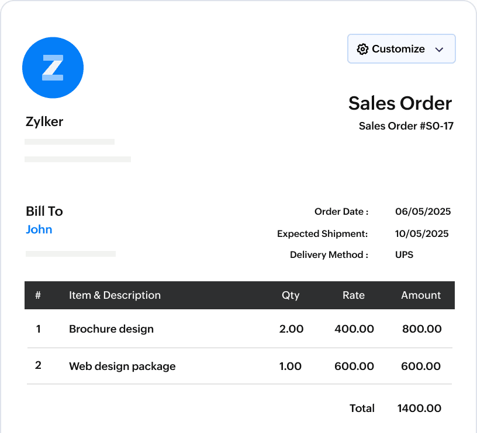Click the Expected Shipment date 10/05/2025
The height and width of the screenshot is (433, 477).
pyautogui.click(x=421, y=233)
